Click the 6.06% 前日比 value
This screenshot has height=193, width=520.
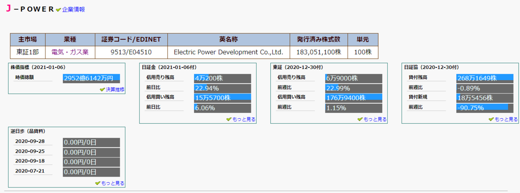point(222,108)
